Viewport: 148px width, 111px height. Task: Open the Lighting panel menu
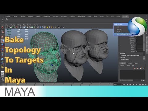[19, 25]
